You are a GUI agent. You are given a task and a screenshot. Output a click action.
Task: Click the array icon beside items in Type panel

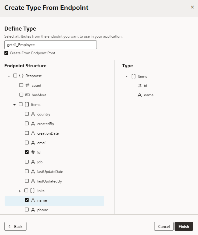134,76
